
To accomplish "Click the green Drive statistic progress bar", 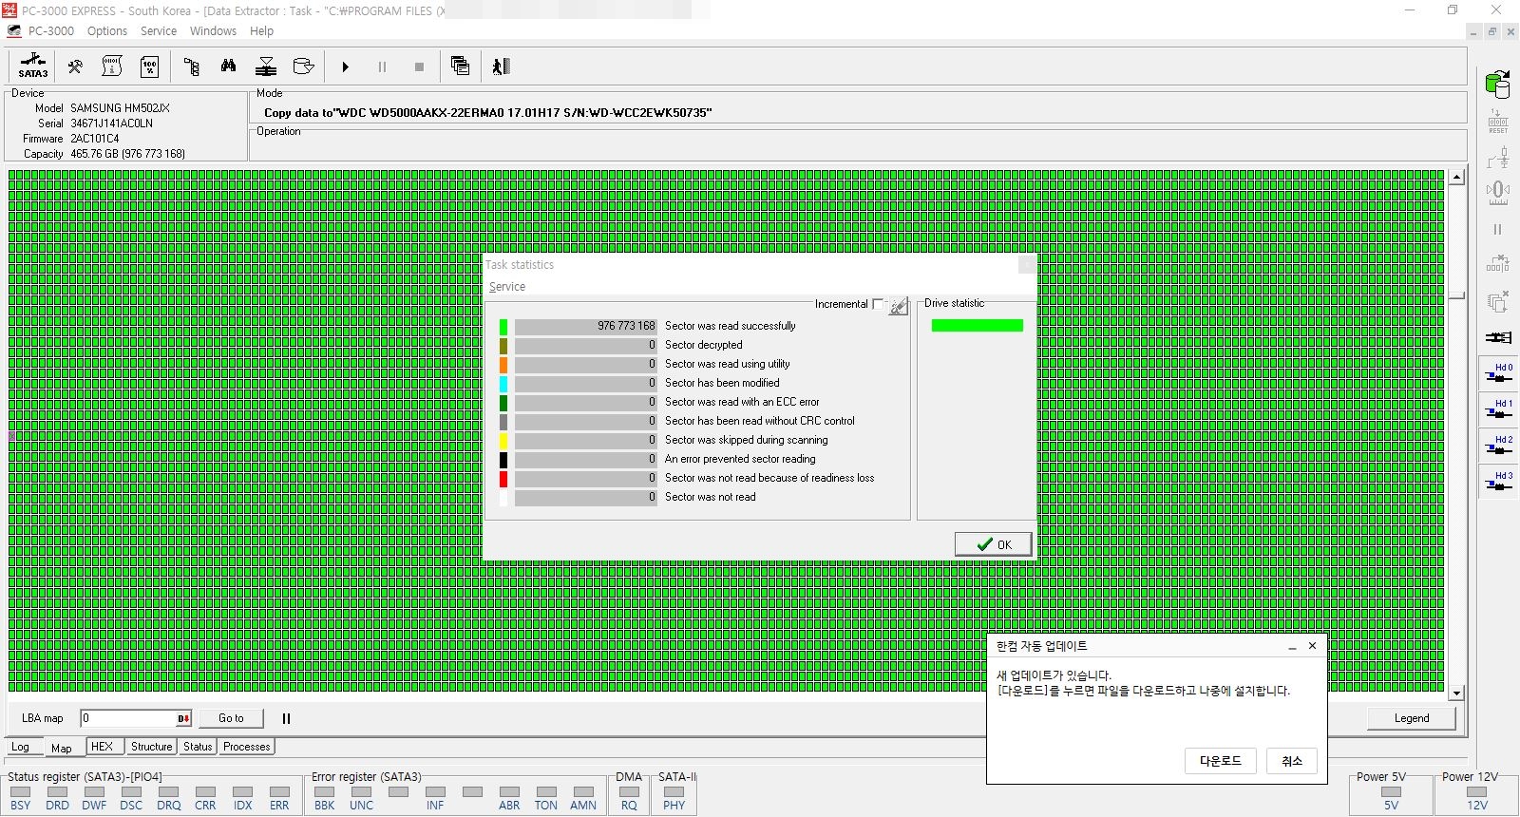I will (x=977, y=326).
